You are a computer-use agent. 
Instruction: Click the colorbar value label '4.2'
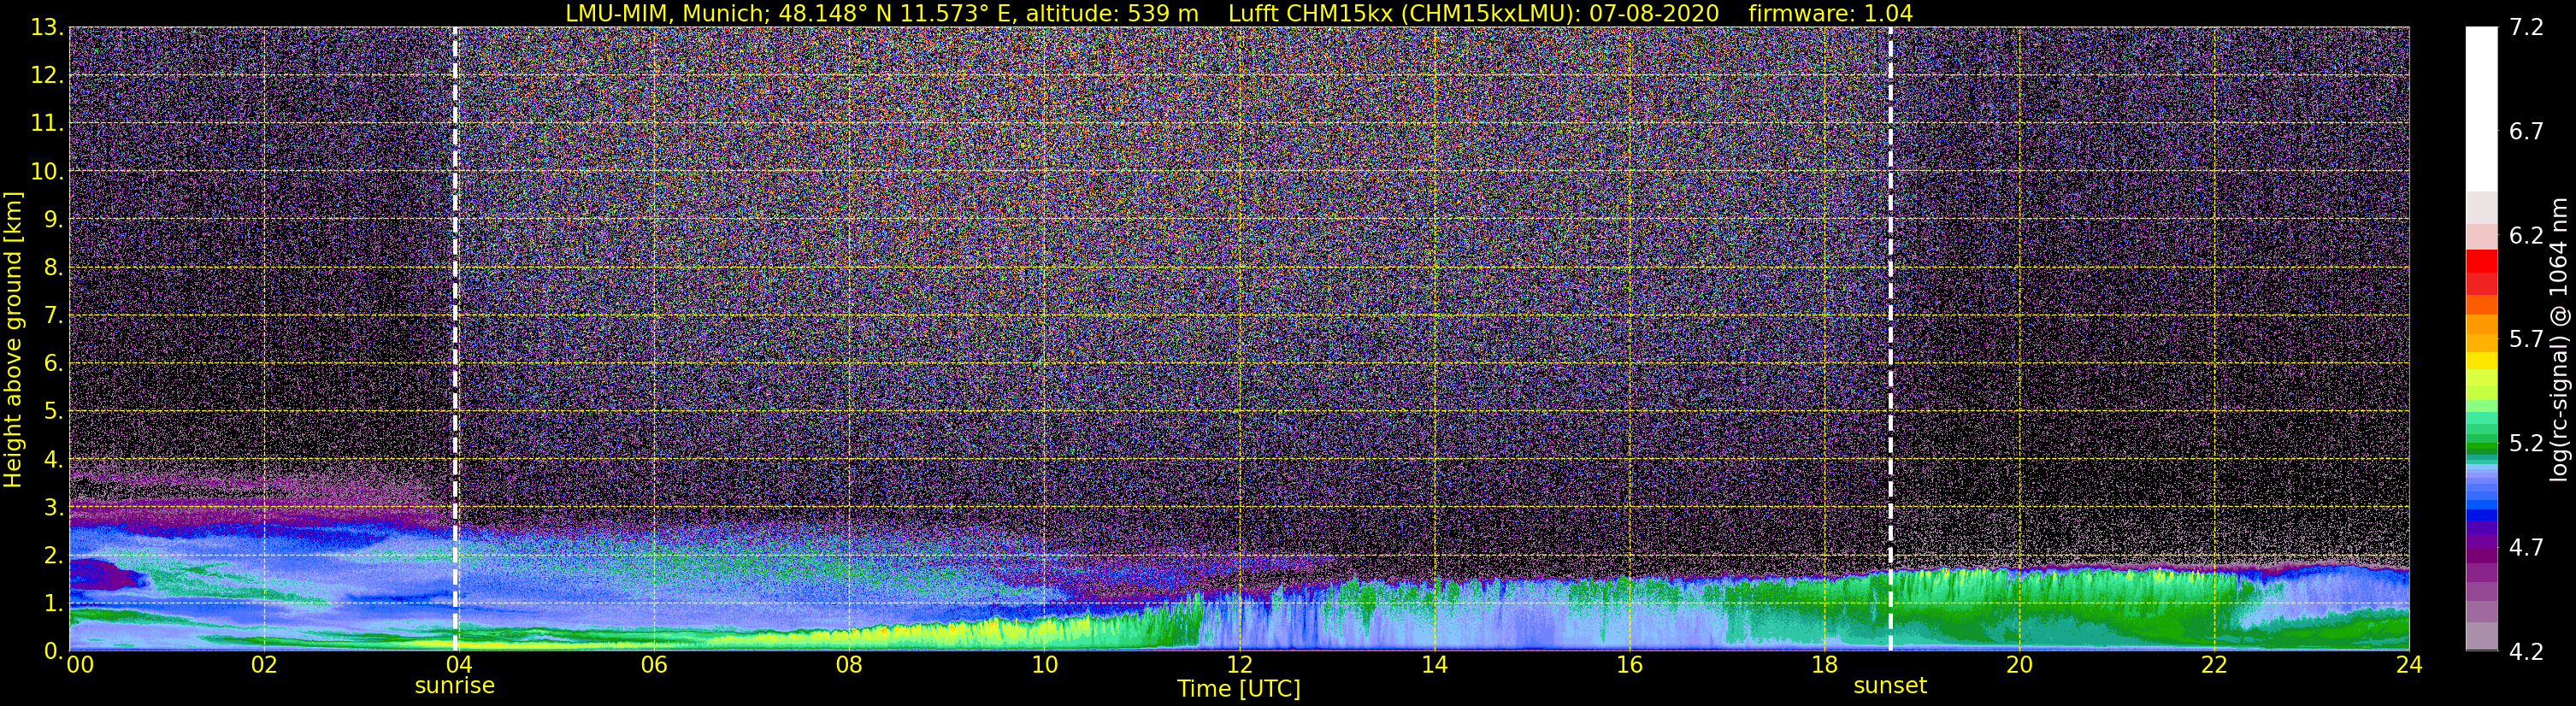(2526, 651)
